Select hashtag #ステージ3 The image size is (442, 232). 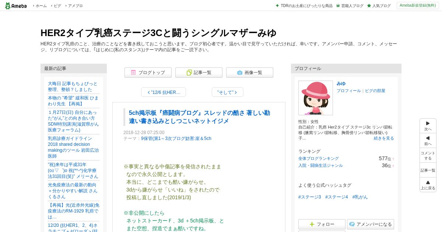click(310, 197)
